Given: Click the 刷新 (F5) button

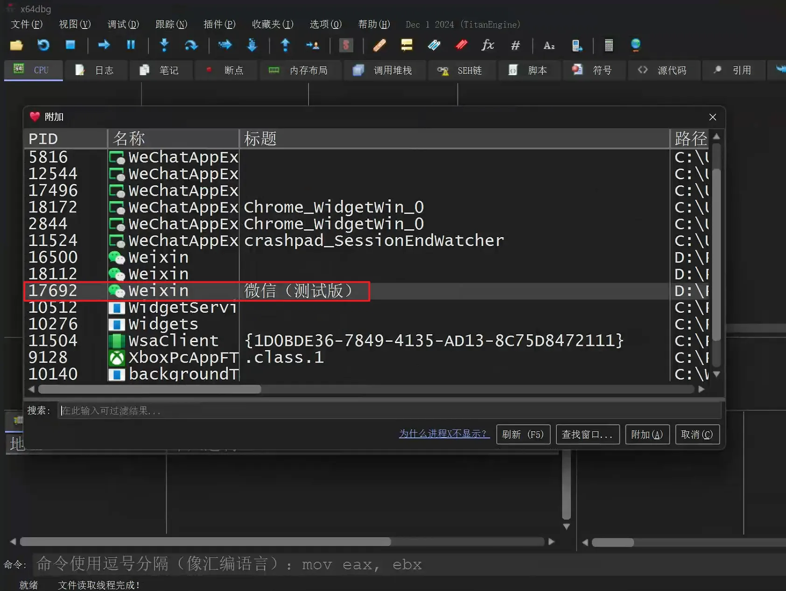Looking at the screenshot, I should pos(523,435).
